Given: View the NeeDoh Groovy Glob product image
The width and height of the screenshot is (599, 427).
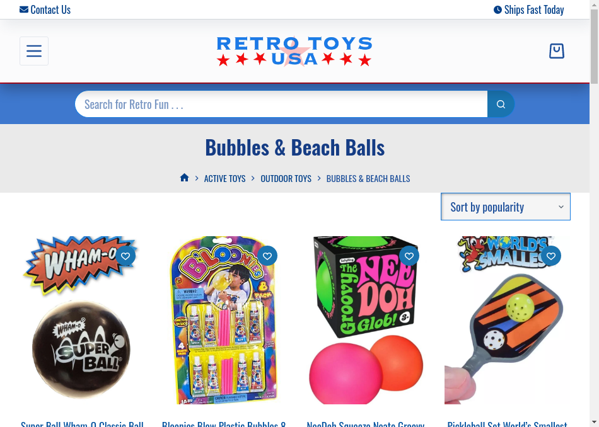Looking at the screenshot, I should [365, 320].
